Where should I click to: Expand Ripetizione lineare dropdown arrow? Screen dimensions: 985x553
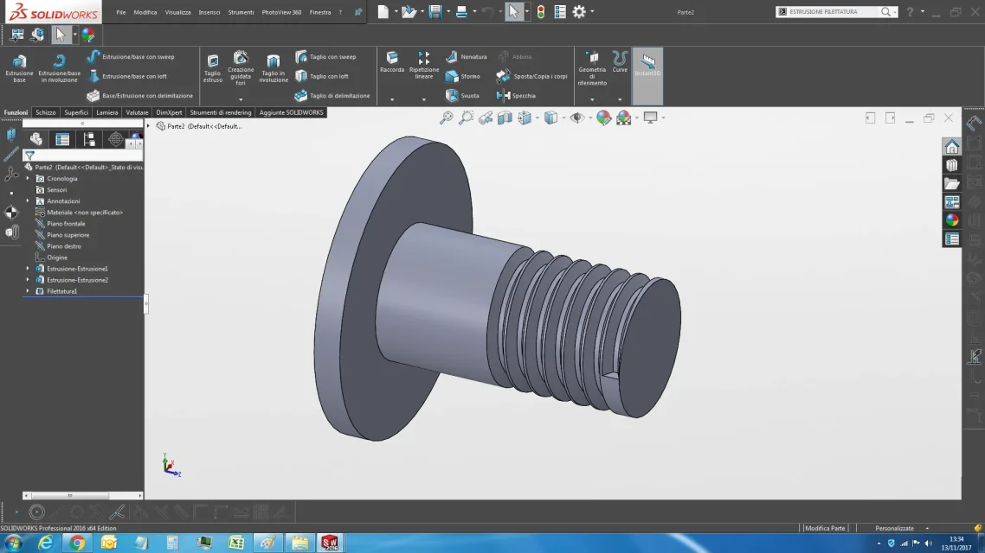point(424,99)
